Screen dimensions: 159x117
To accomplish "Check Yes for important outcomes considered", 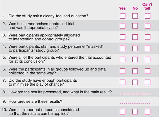I will coord(122,111).
